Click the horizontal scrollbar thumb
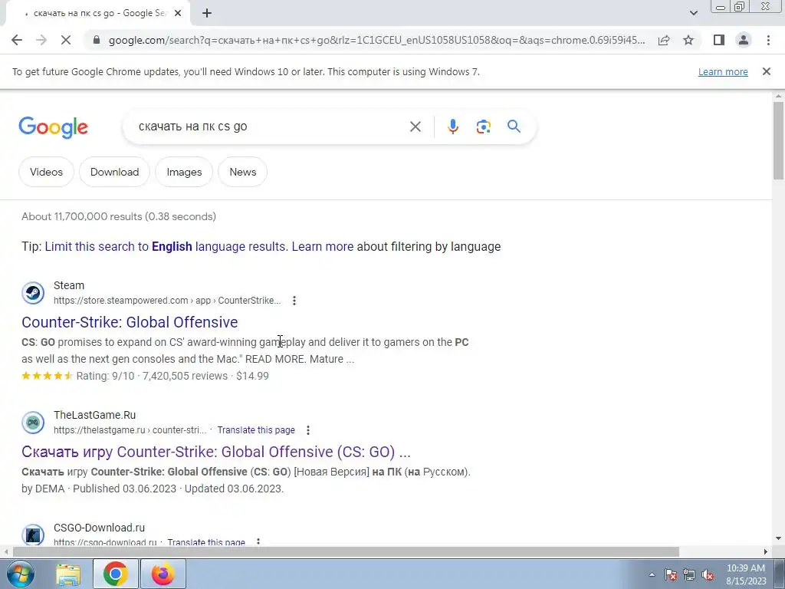This screenshot has width=785, height=589. (x=346, y=551)
